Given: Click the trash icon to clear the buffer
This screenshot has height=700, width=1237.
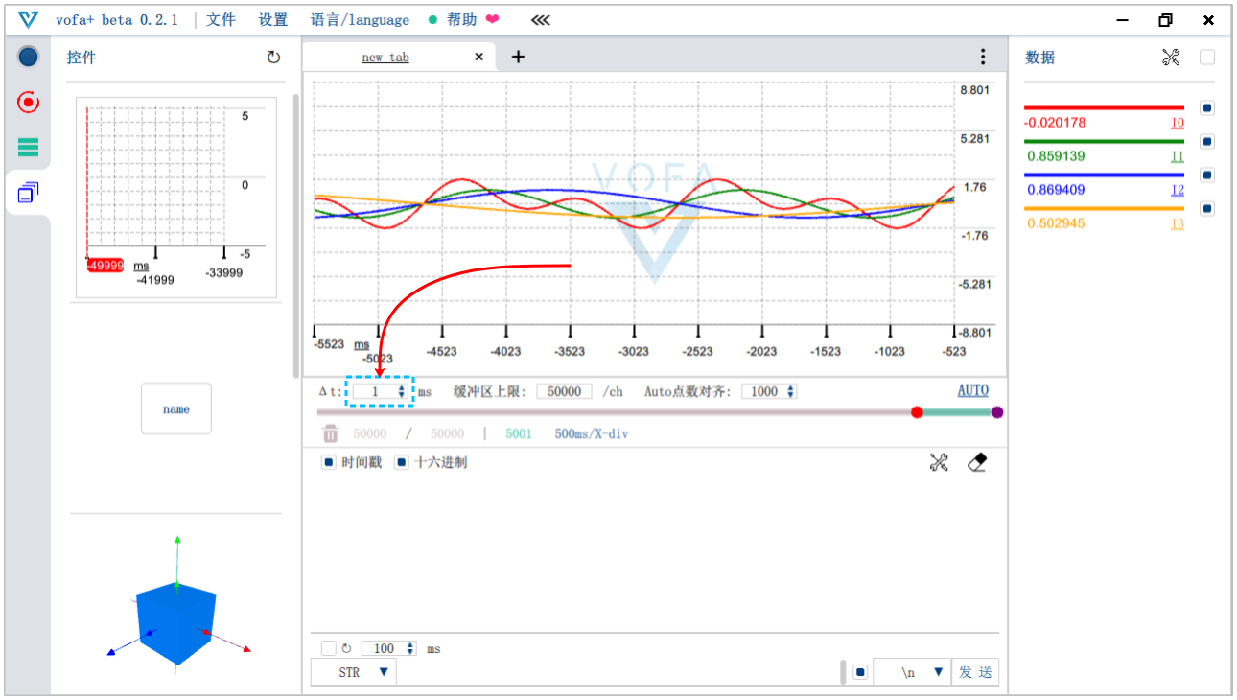Looking at the screenshot, I should tap(330, 433).
